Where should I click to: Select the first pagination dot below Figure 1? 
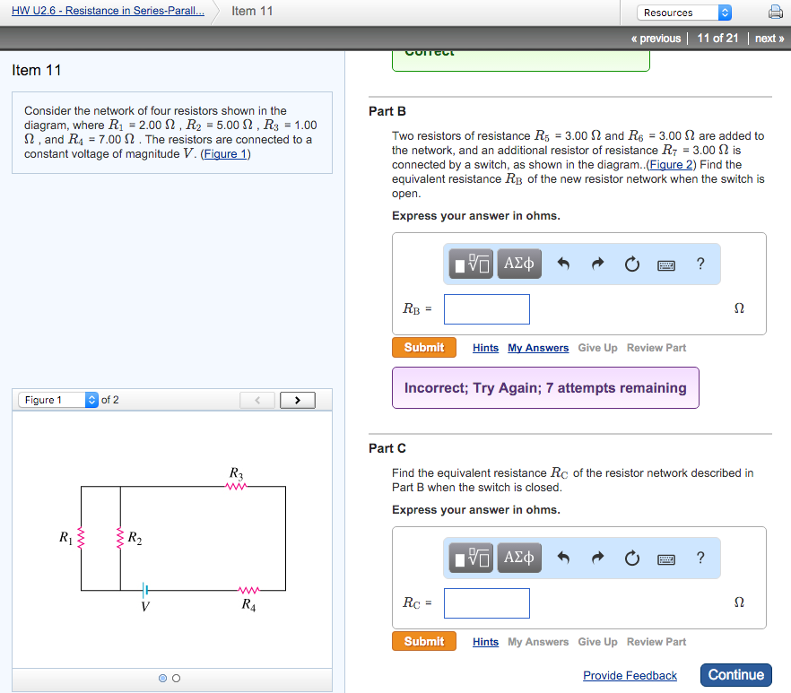[x=162, y=679]
